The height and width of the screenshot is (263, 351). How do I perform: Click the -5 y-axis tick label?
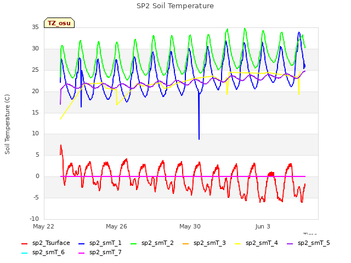tap(36, 198)
